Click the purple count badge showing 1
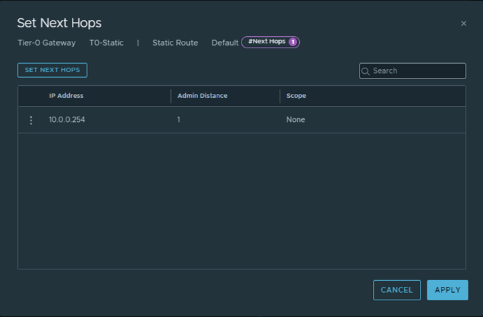The height and width of the screenshot is (317, 483). click(292, 42)
